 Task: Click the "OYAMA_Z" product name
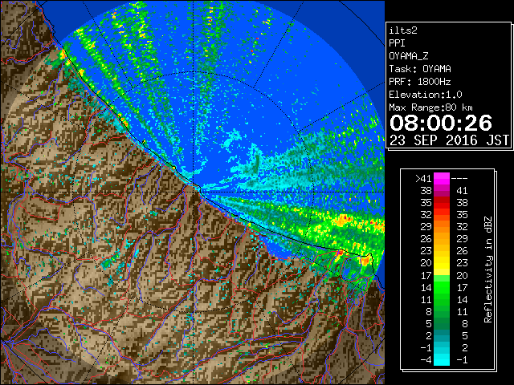(x=409, y=56)
